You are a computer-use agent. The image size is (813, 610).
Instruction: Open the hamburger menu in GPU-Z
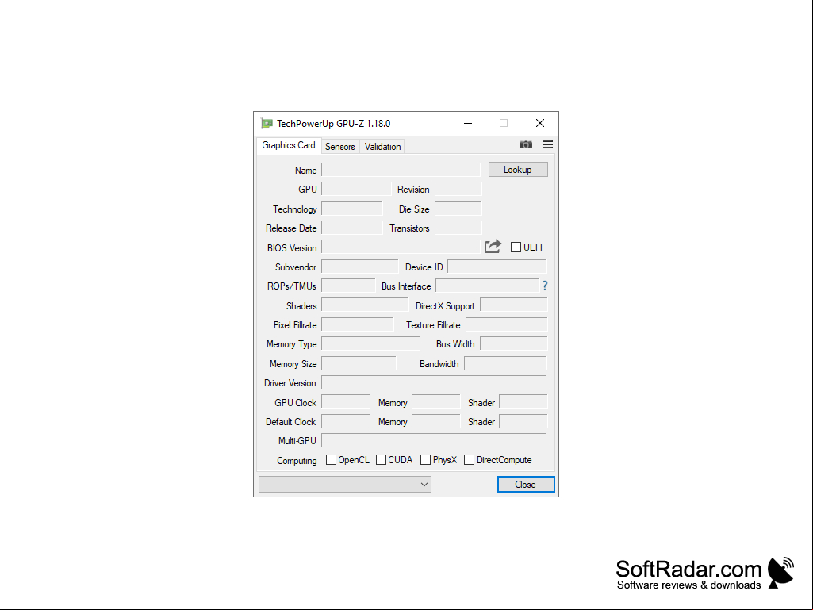[x=547, y=144]
